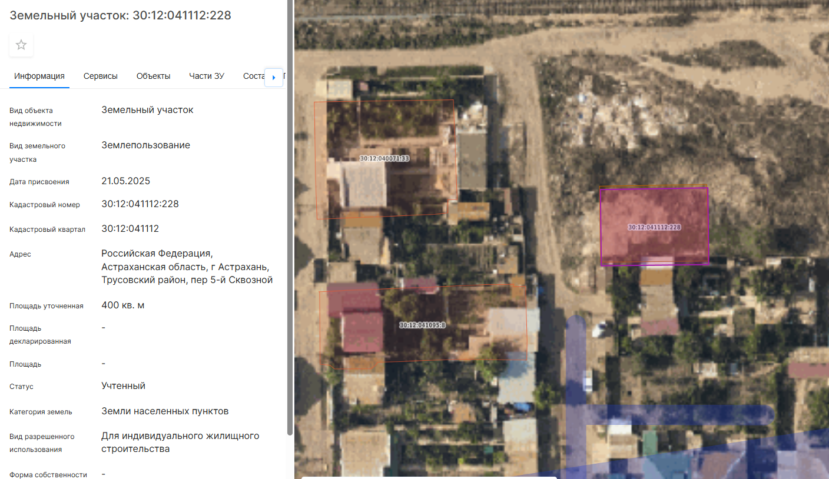Click parcel label 30:12:040071:33 on the map
Image resolution: width=829 pixels, height=479 pixels.
[384, 158]
